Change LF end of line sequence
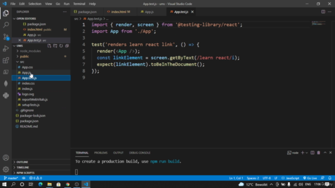The width and height of the screenshot is (335, 188). point(276,178)
